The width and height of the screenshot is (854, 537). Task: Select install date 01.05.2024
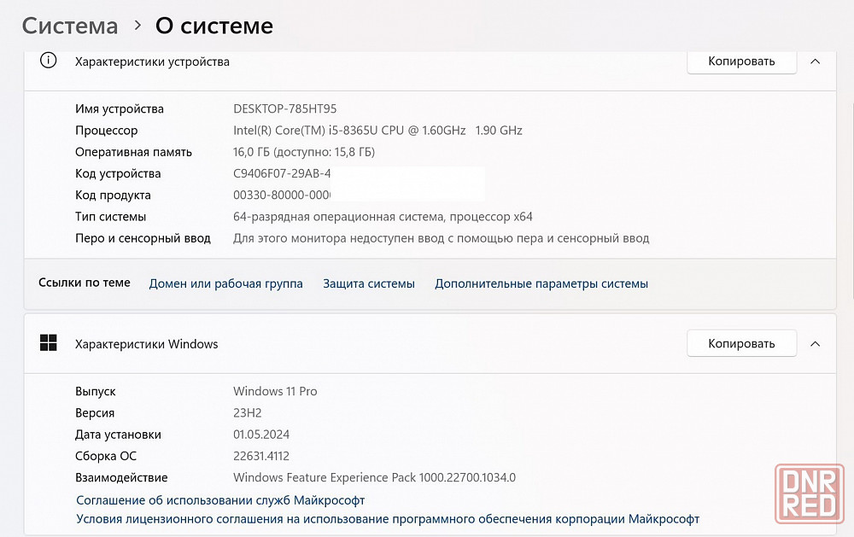pos(261,435)
